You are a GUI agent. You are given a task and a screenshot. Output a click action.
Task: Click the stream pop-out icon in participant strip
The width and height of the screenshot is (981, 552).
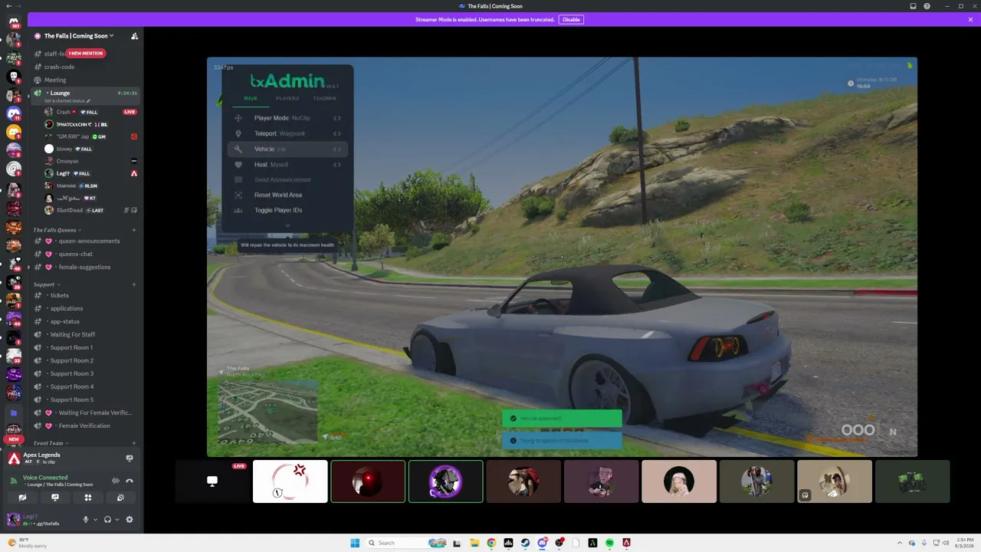pos(212,481)
